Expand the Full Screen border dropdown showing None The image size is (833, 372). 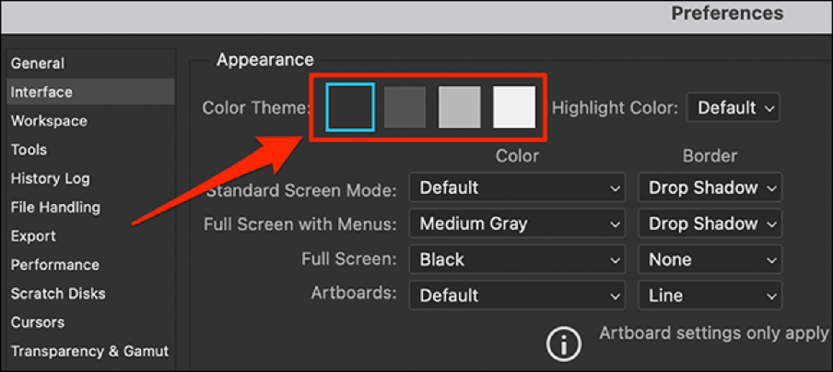[x=710, y=260]
